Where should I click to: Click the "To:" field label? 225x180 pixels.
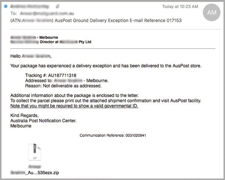coord(13,13)
